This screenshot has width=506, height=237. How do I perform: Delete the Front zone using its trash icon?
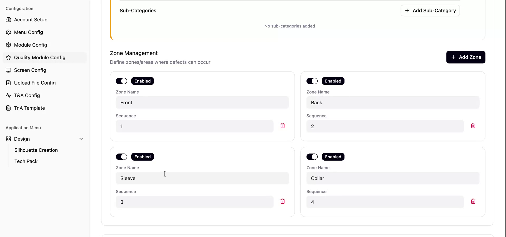click(283, 126)
